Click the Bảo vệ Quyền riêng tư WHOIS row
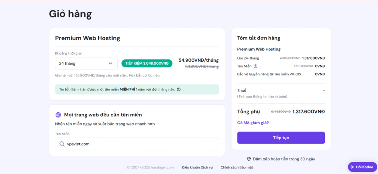Viewport: 378px width, 174px height. [x=269, y=74]
